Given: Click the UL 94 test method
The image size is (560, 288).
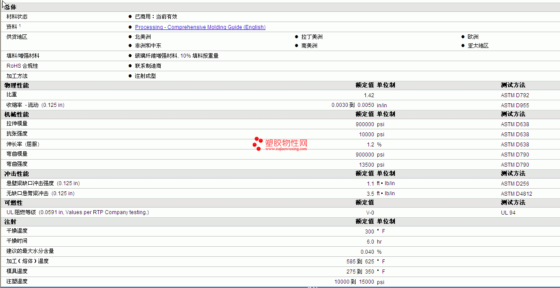Looking at the screenshot, I should point(508,213).
